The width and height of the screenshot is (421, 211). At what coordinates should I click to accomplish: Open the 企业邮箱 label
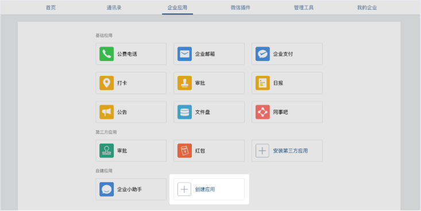pos(205,54)
